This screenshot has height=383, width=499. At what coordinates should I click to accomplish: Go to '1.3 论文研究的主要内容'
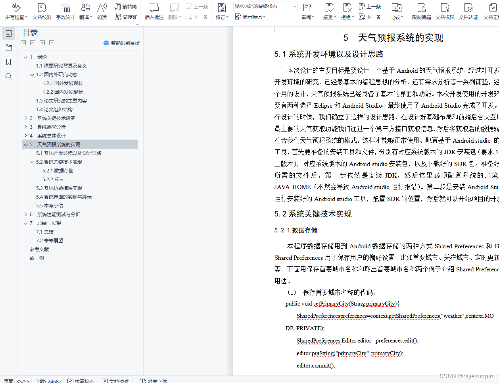(x=61, y=101)
